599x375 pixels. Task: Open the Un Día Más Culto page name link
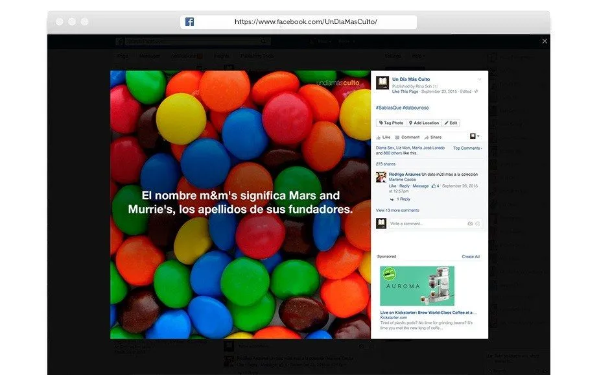click(410, 79)
